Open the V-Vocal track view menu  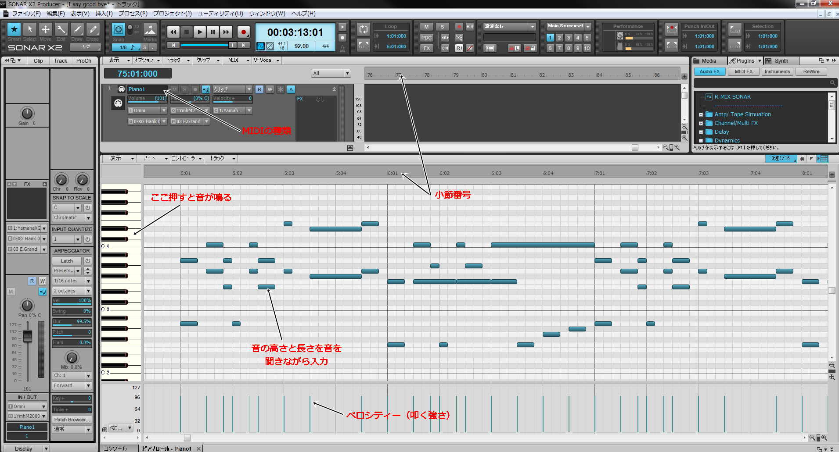266,61
